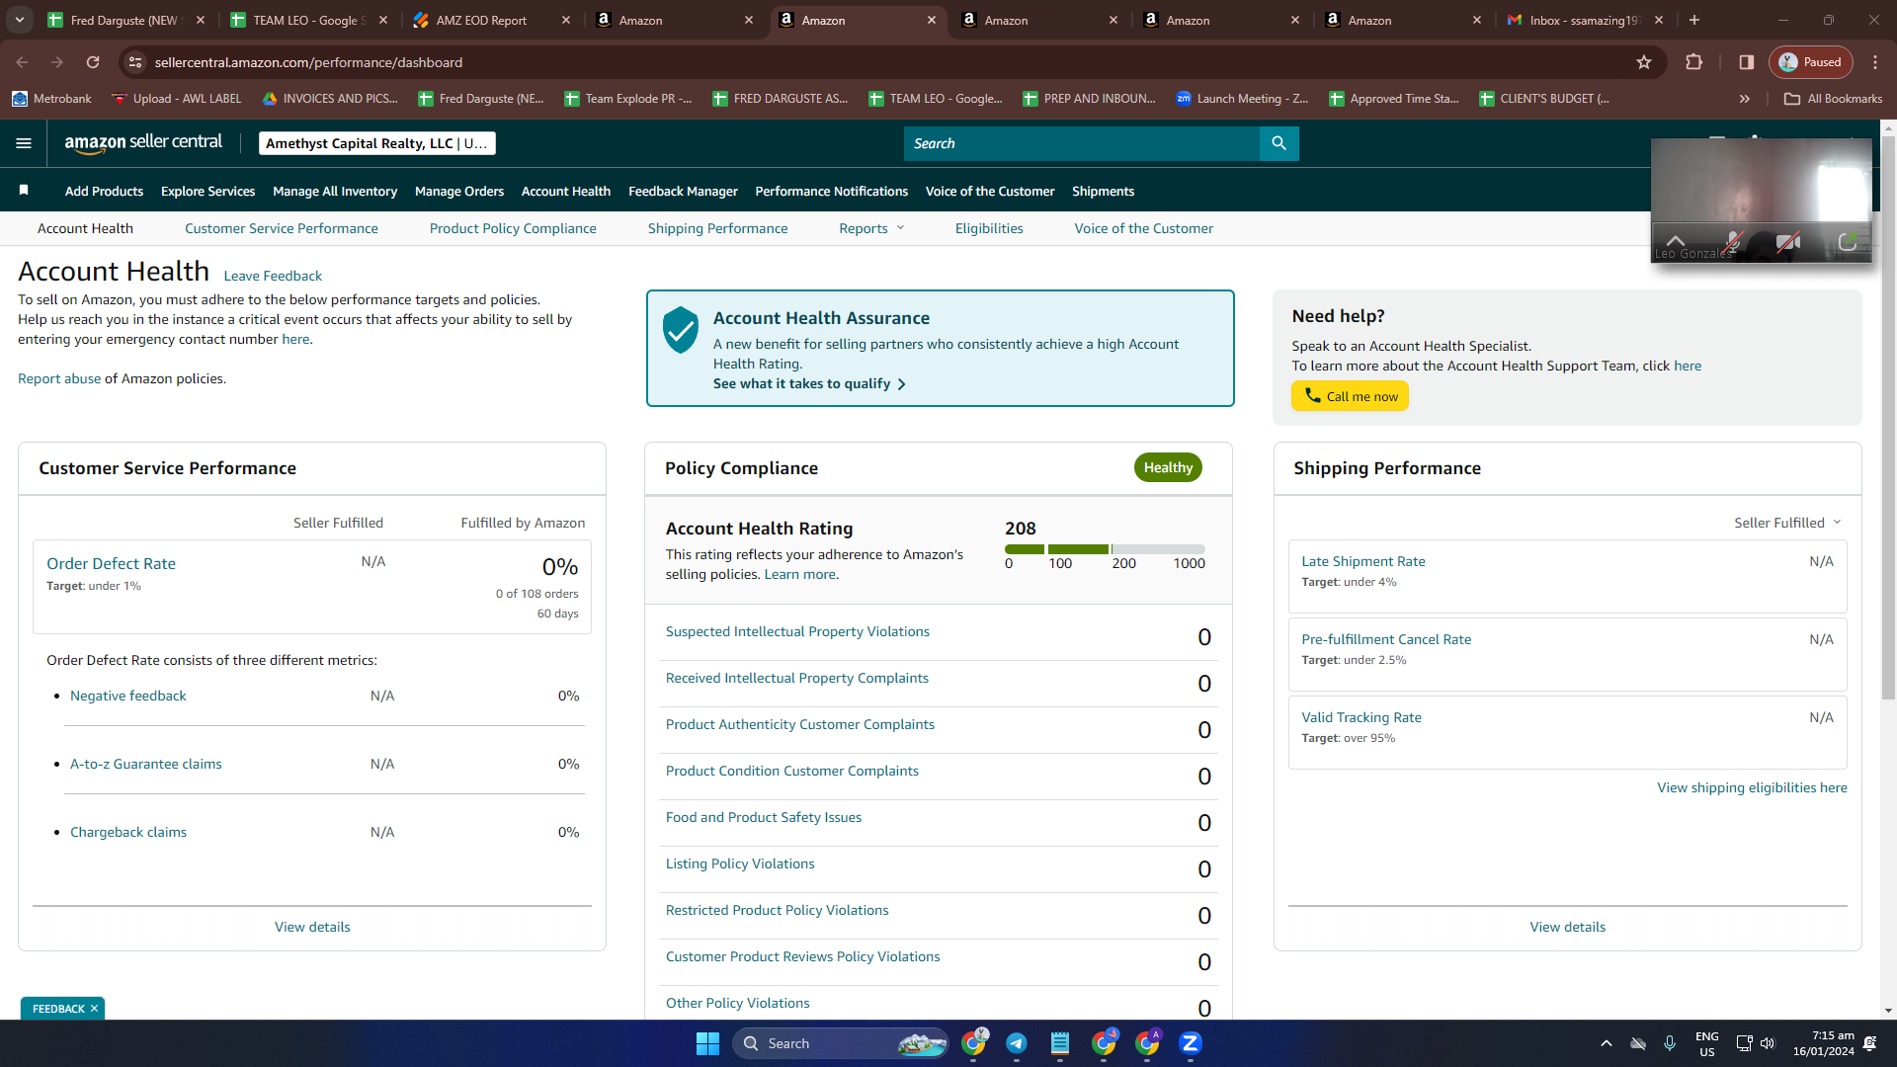Switch to the Product Policy Compliance tab
1897x1067 pixels.
tap(513, 228)
